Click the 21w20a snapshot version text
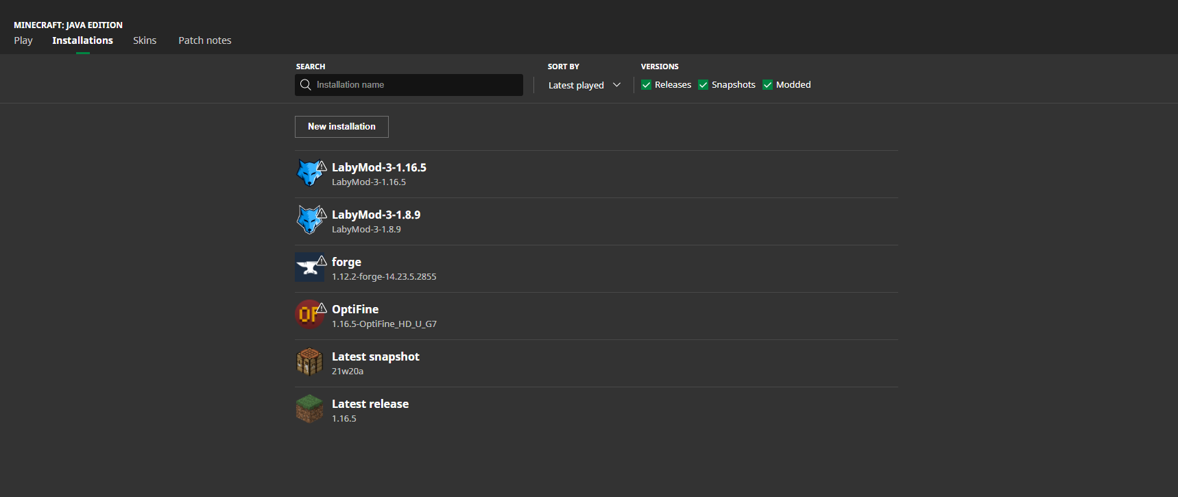 [x=348, y=372]
